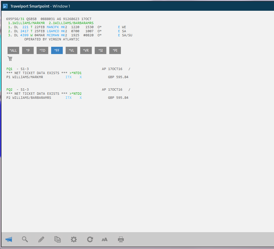Click the *SI service info button
The width and height of the screenshot is (274, 249).
tap(100, 50)
